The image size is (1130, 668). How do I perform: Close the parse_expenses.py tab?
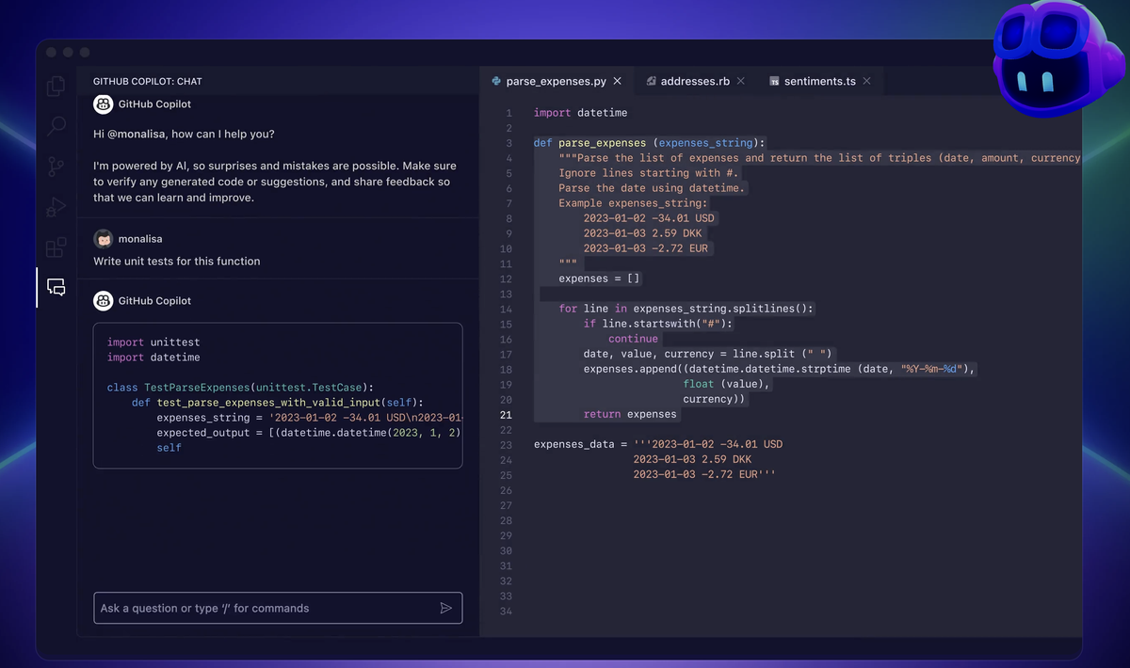(617, 82)
